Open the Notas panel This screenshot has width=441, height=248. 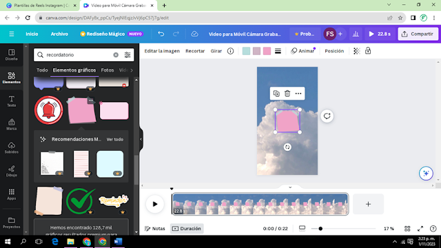point(154,229)
